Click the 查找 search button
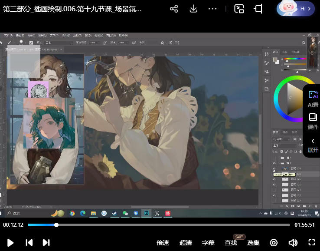This screenshot has width=320, height=251. point(231,243)
